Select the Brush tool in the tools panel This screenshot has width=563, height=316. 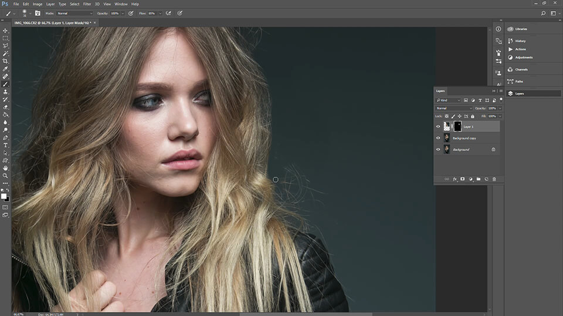coord(5,84)
